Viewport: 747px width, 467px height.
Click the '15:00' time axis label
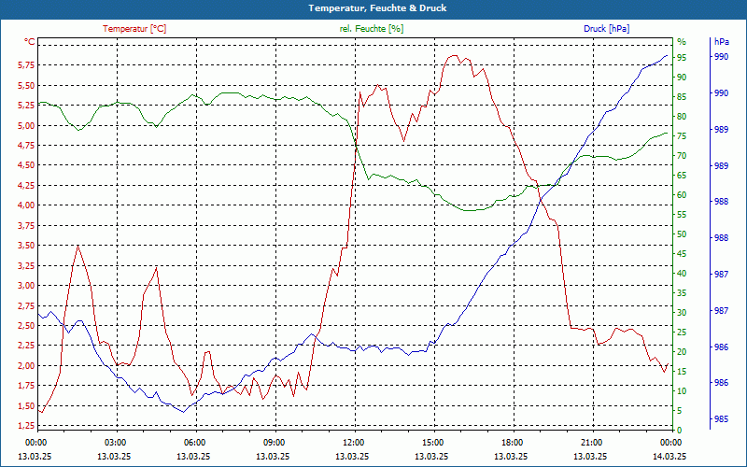[x=431, y=443]
